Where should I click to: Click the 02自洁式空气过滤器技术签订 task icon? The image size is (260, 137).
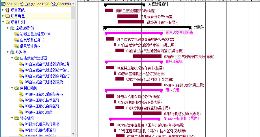click(21, 70)
